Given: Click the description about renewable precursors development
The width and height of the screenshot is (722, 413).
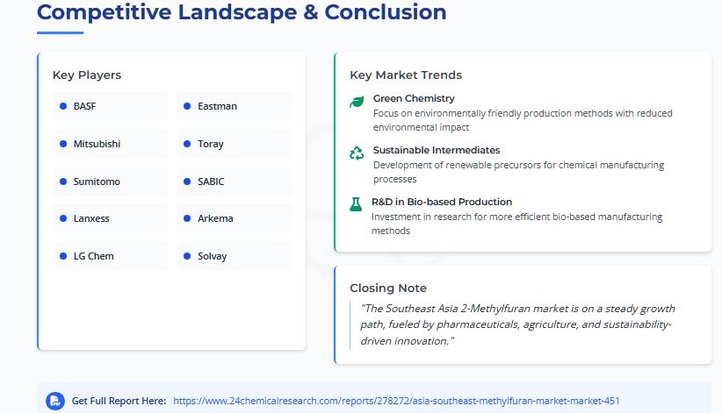Looking at the screenshot, I should pyautogui.click(x=518, y=172).
